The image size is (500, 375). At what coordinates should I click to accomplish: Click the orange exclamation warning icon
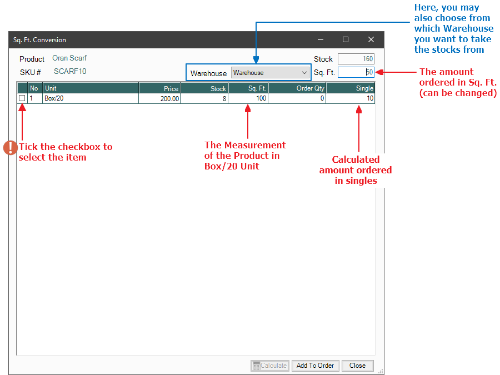click(x=10, y=147)
